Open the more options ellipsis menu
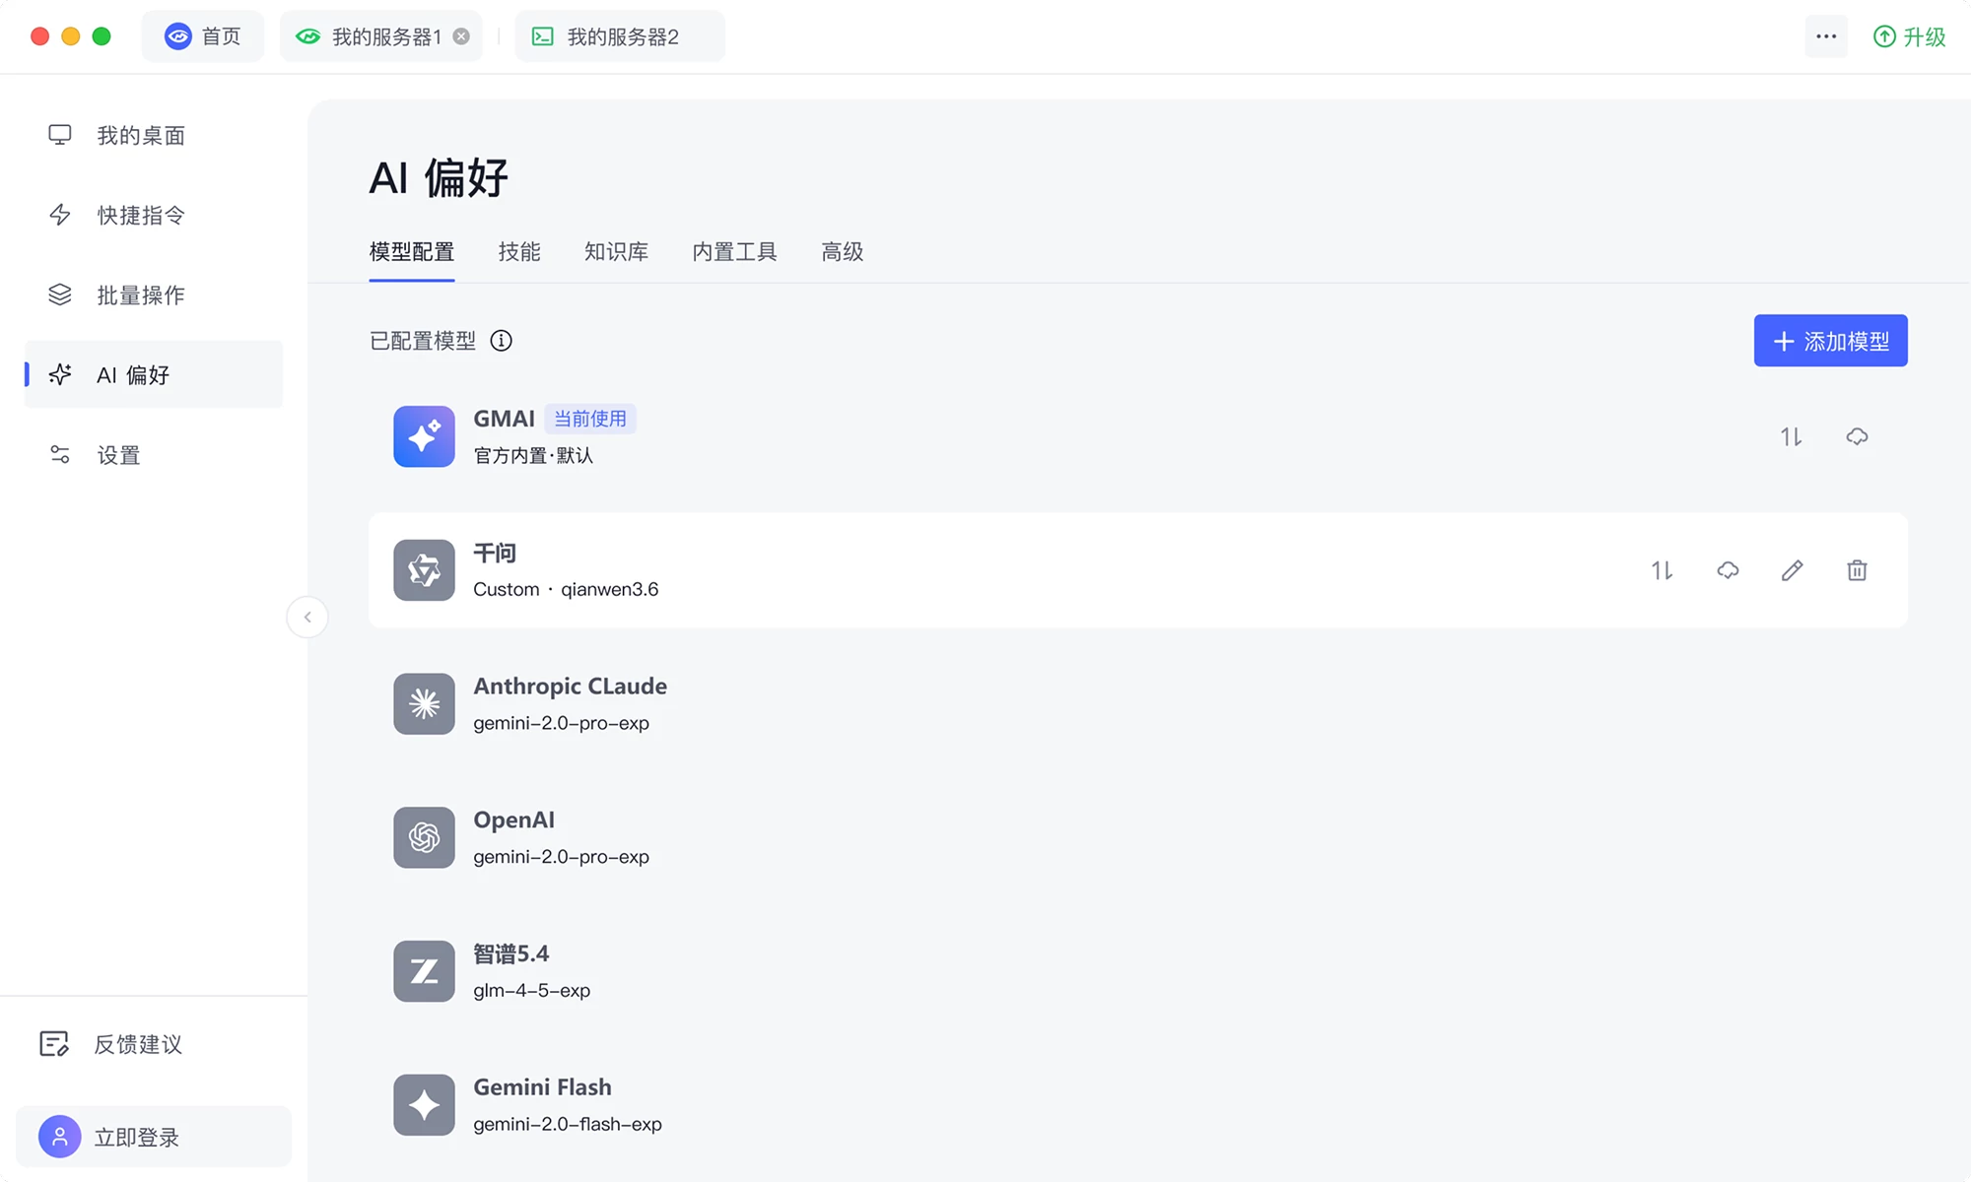Image resolution: width=1971 pixels, height=1182 pixels. click(1826, 36)
